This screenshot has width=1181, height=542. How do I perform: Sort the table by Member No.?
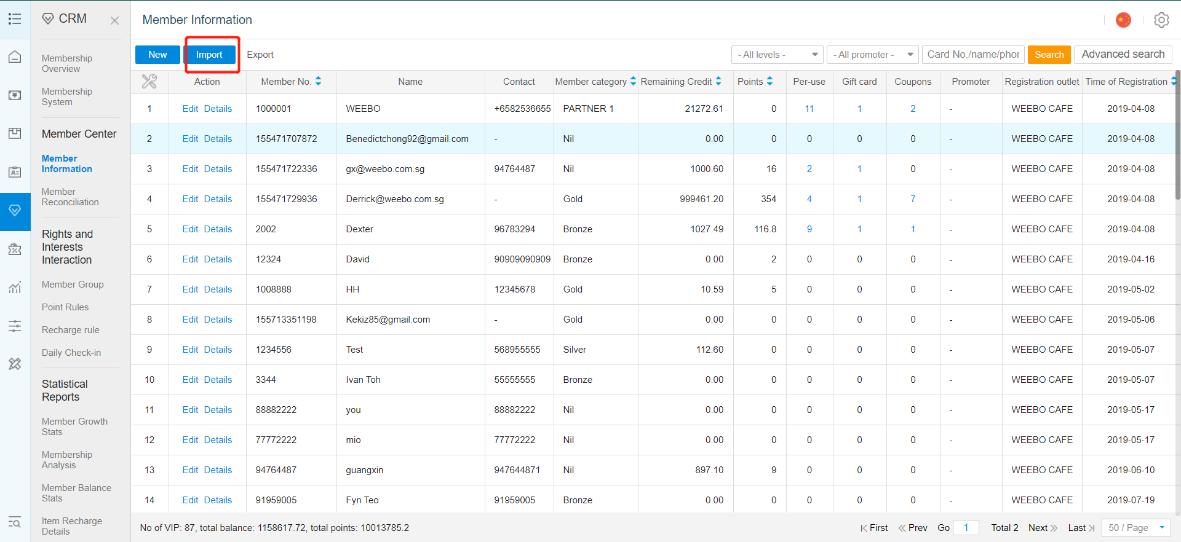pyautogui.click(x=318, y=81)
